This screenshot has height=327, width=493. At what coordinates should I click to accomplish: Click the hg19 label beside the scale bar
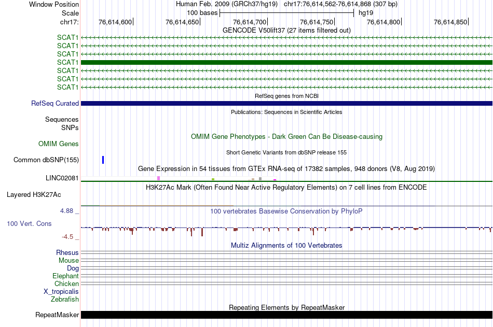tap(366, 13)
